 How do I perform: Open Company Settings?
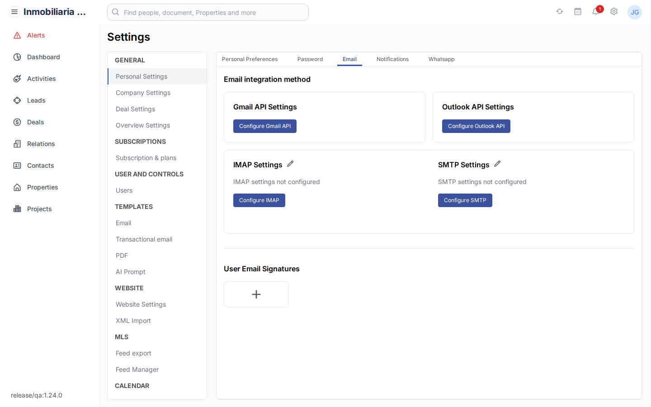pos(157,93)
